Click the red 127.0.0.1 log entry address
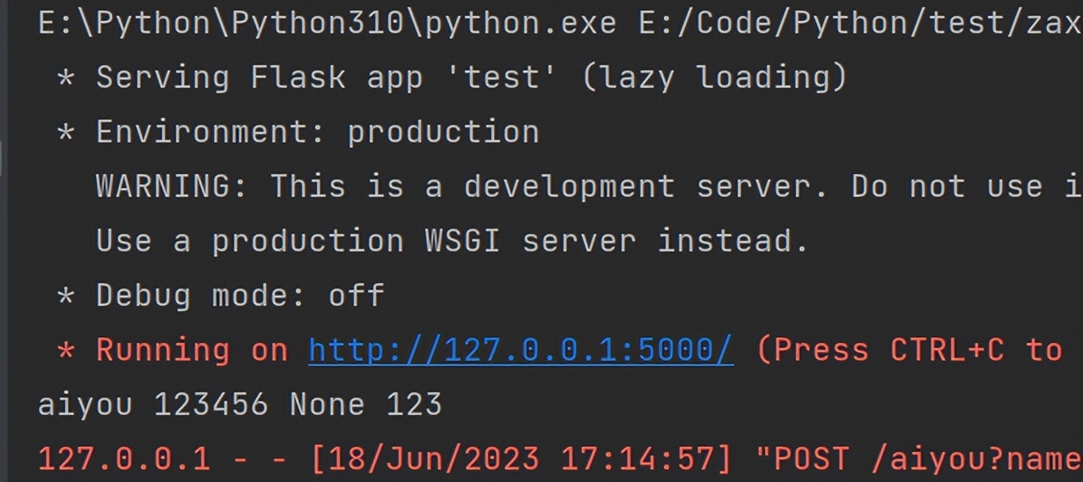 tap(124, 459)
